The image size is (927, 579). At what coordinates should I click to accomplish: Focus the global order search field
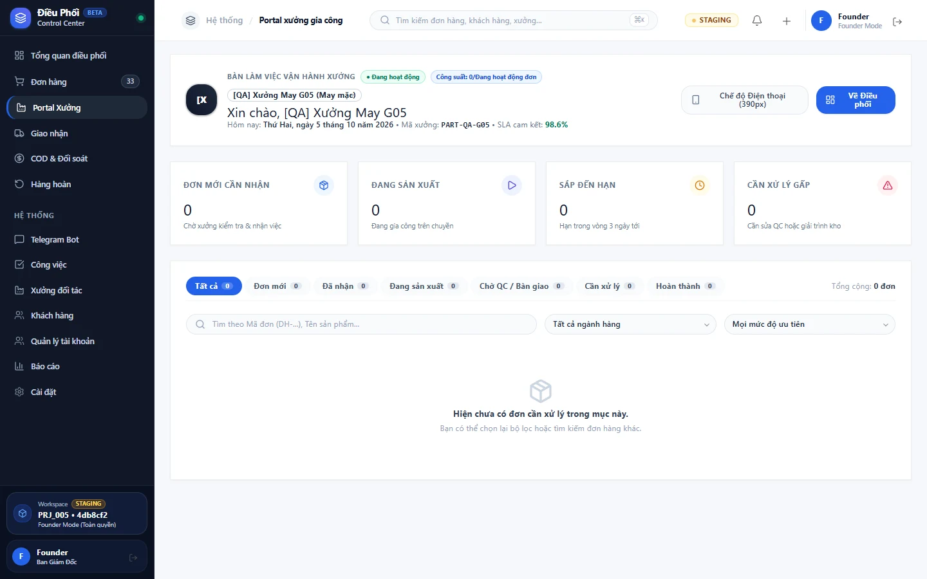[x=514, y=21]
